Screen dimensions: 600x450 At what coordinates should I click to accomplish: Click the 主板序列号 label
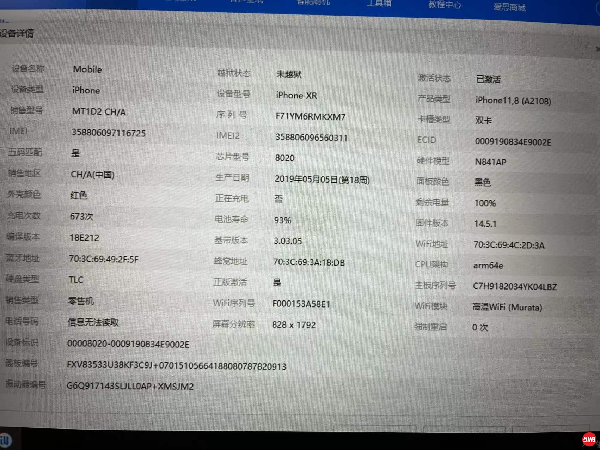click(435, 285)
